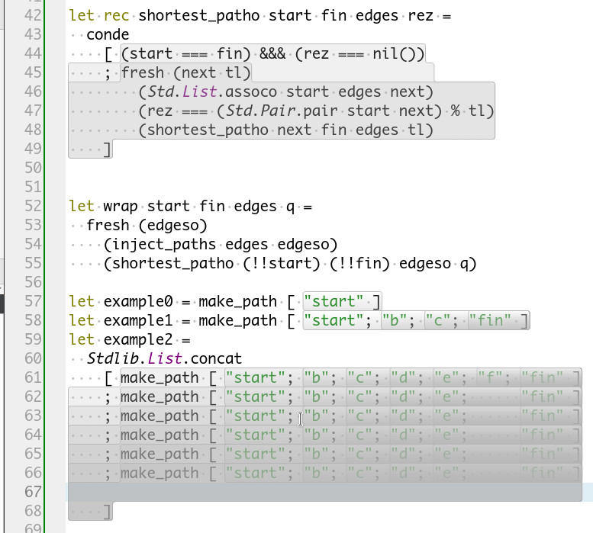The width and height of the screenshot is (593, 533).
Task: Click the empty highlighted line 67
Action: [x=324, y=492]
